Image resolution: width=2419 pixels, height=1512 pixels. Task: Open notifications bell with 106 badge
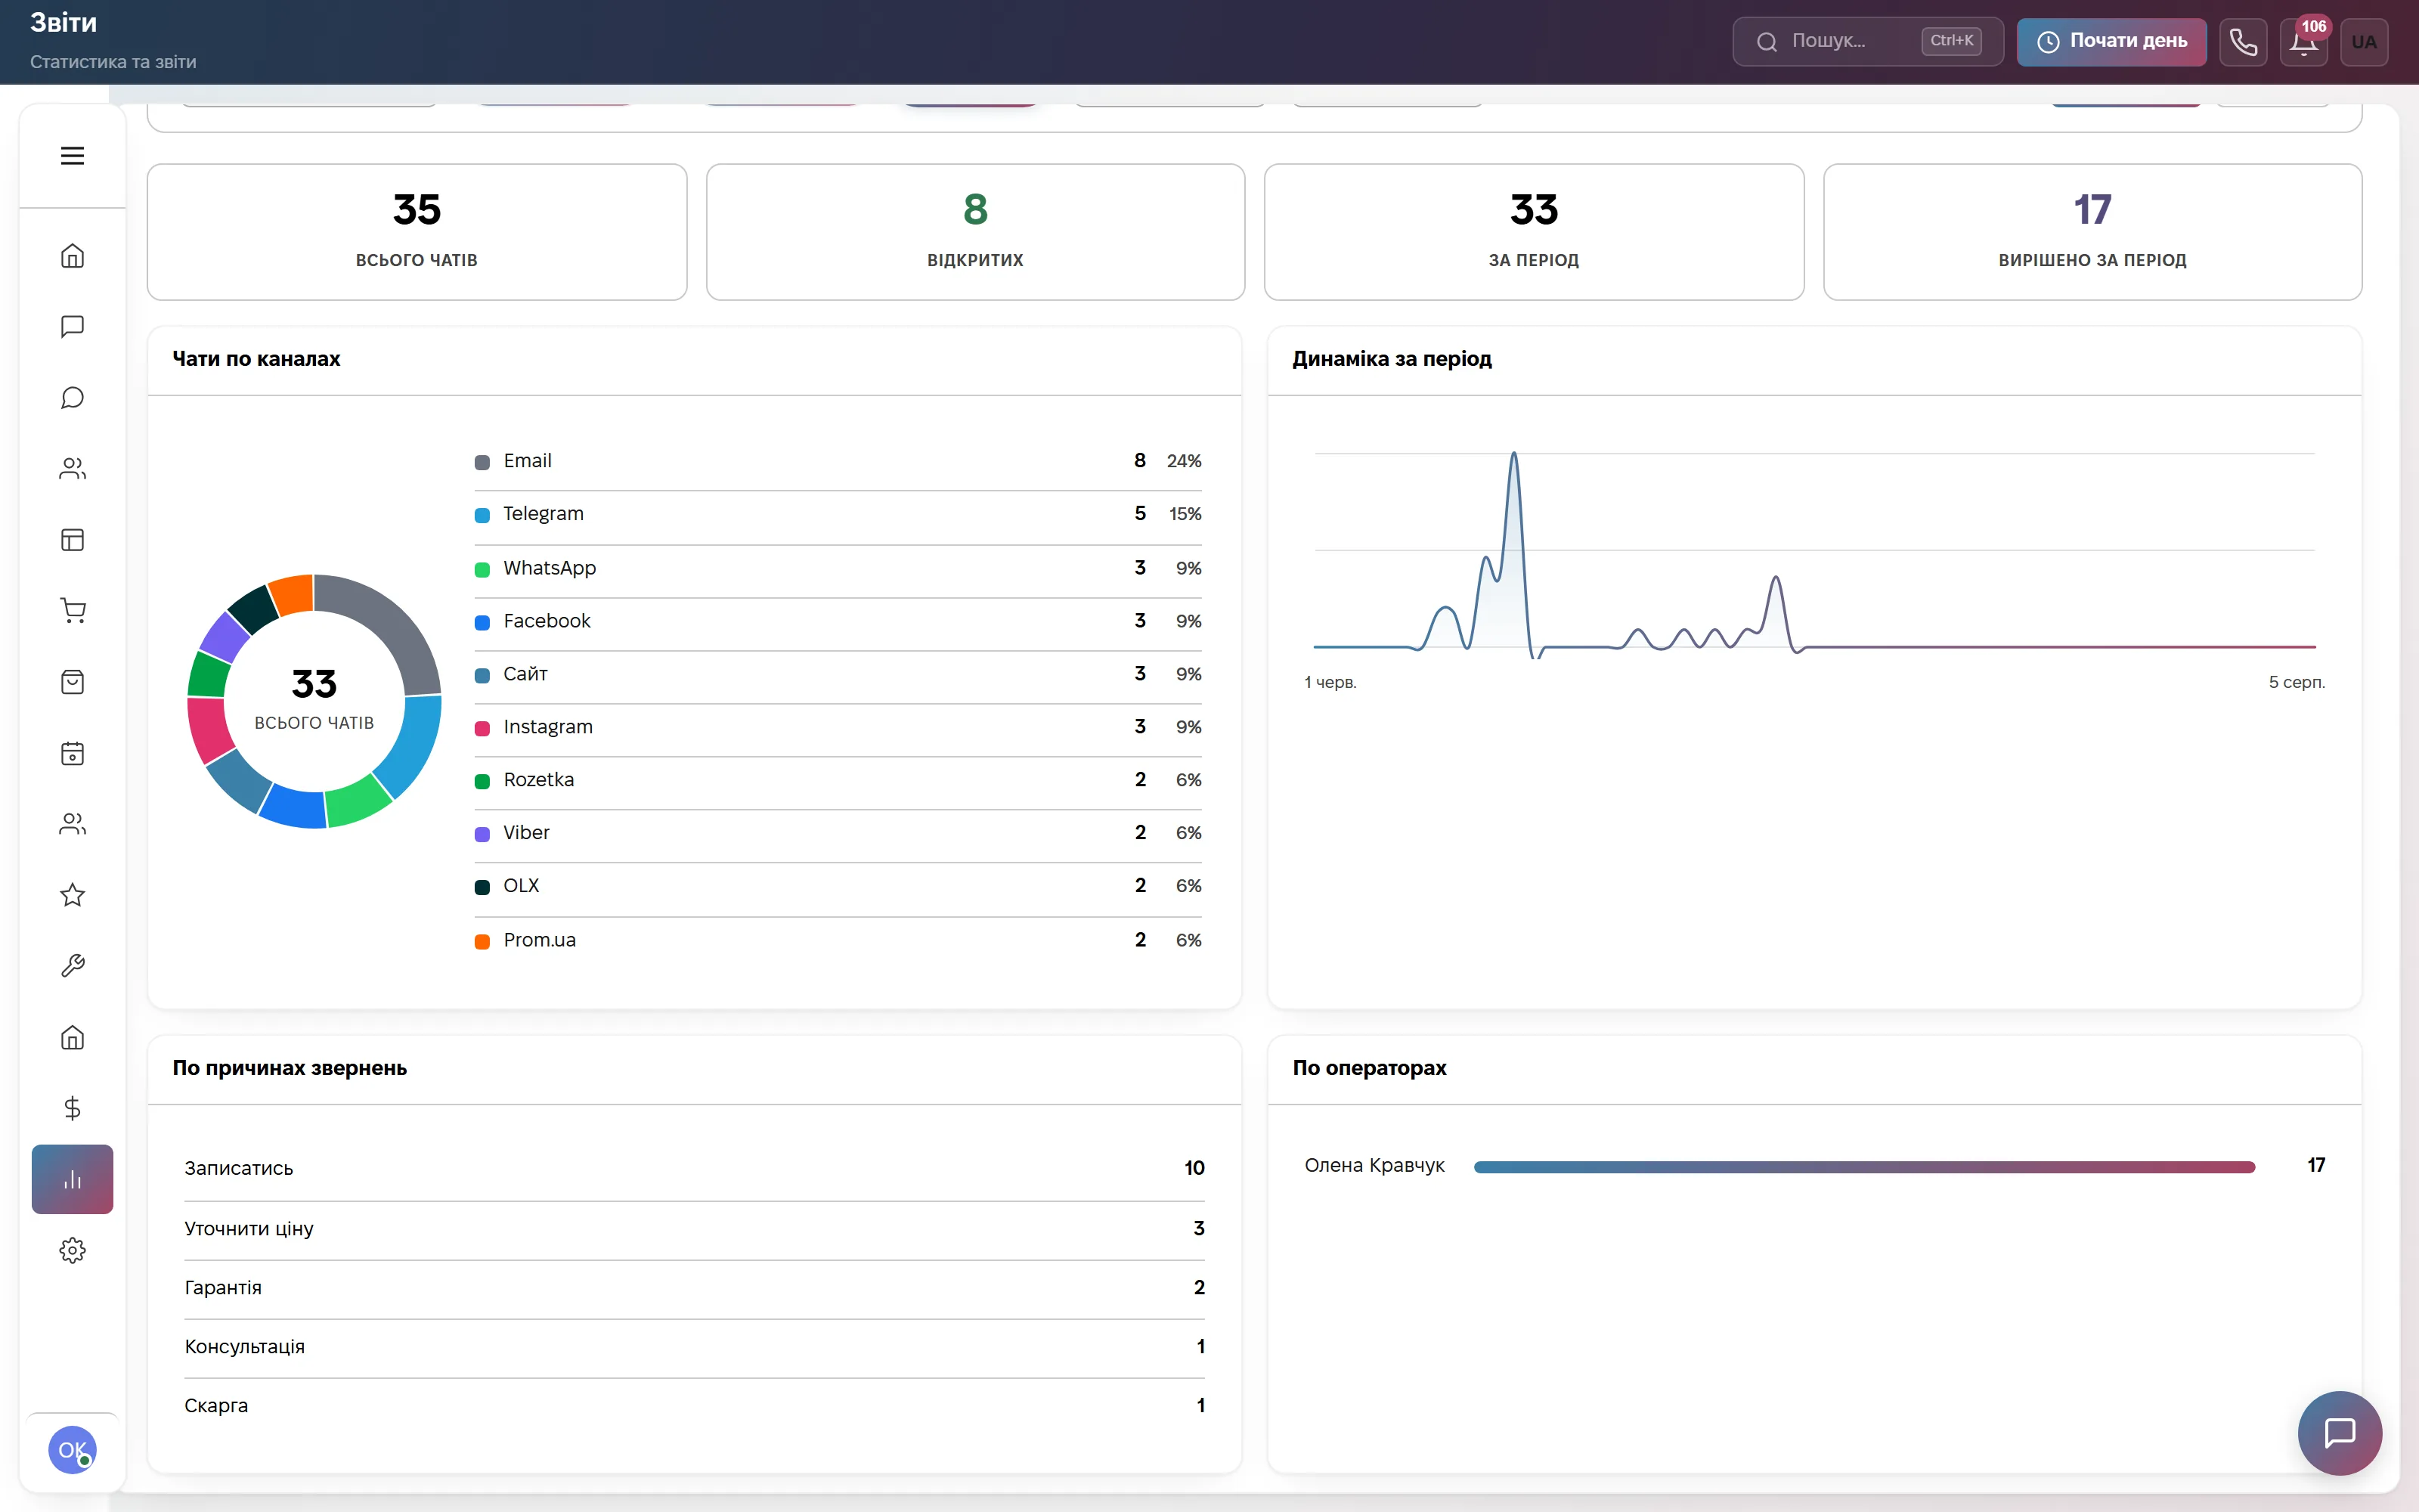[x=2303, y=42]
